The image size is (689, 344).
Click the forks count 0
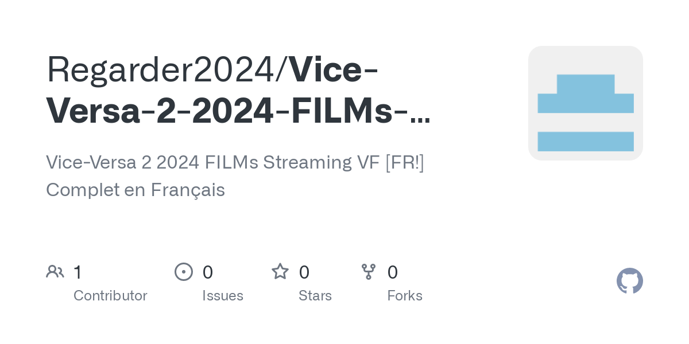(x=393, y=272)
